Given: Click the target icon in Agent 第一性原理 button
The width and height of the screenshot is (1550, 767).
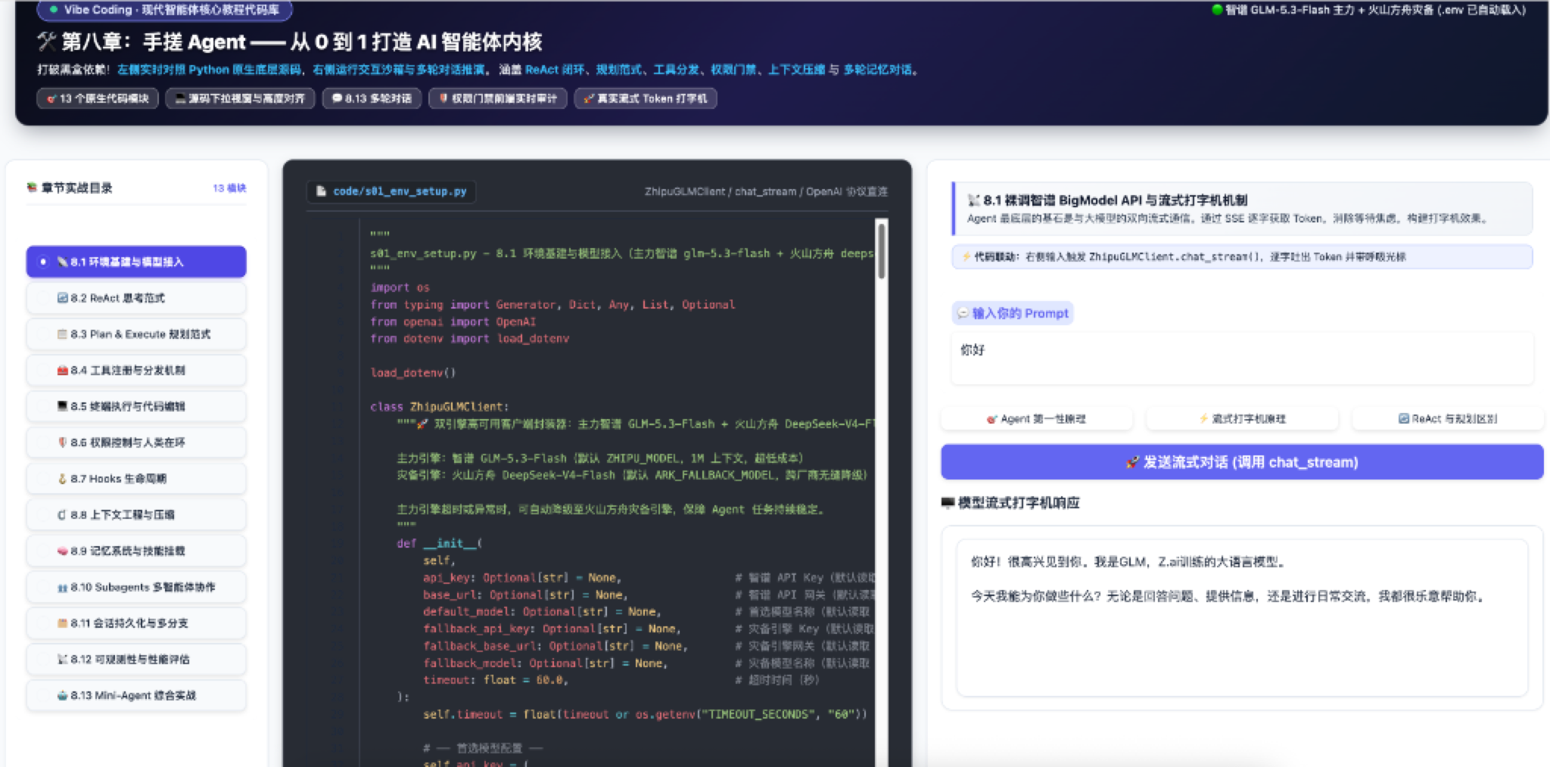Looking at the screenshot, I should coord(992,419).
